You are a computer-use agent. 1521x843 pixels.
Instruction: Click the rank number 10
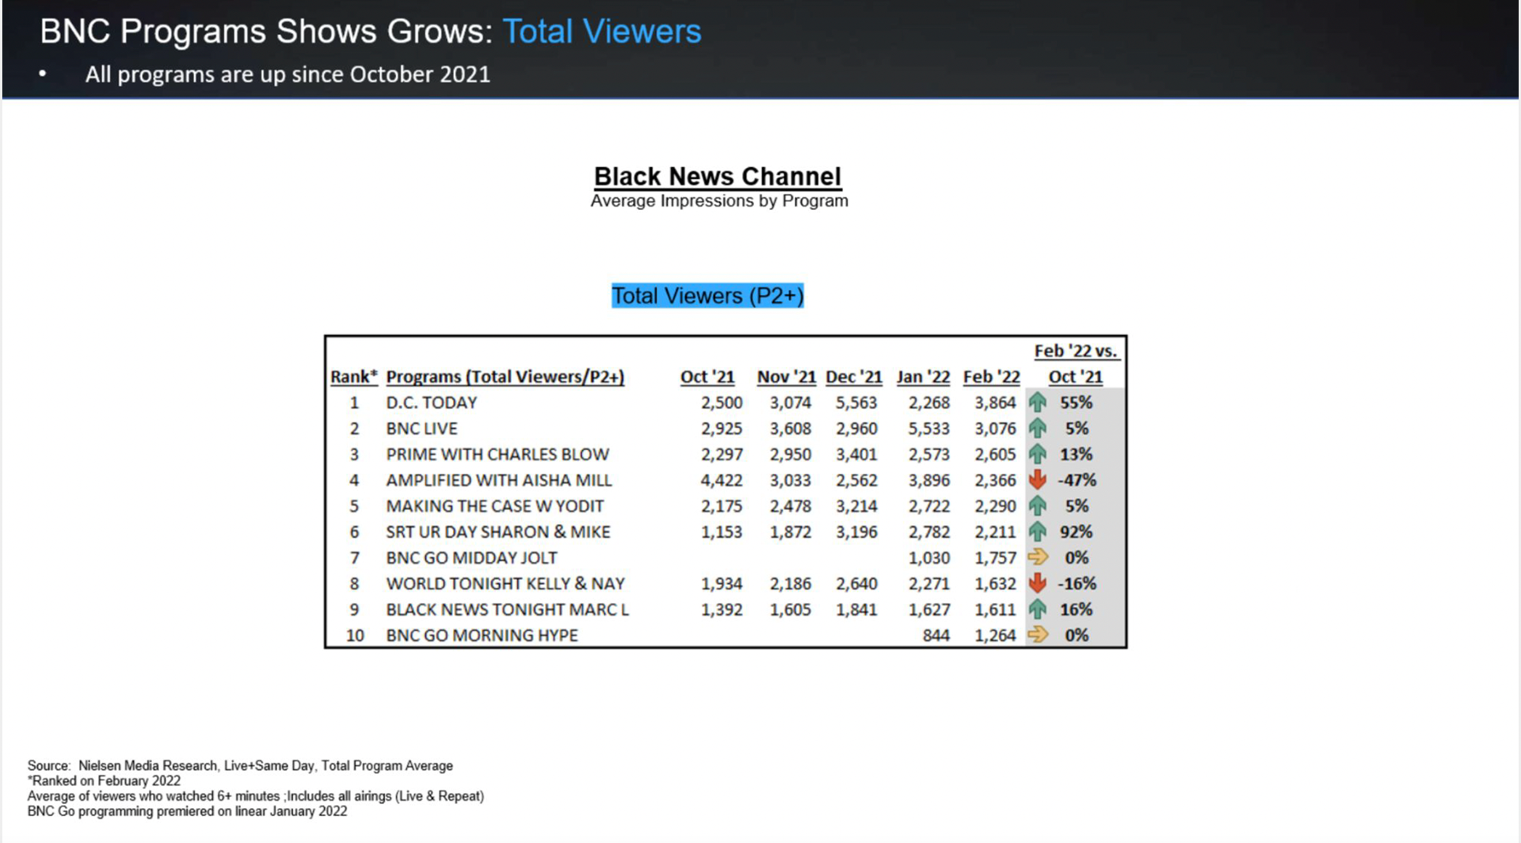tap(355, 635)
